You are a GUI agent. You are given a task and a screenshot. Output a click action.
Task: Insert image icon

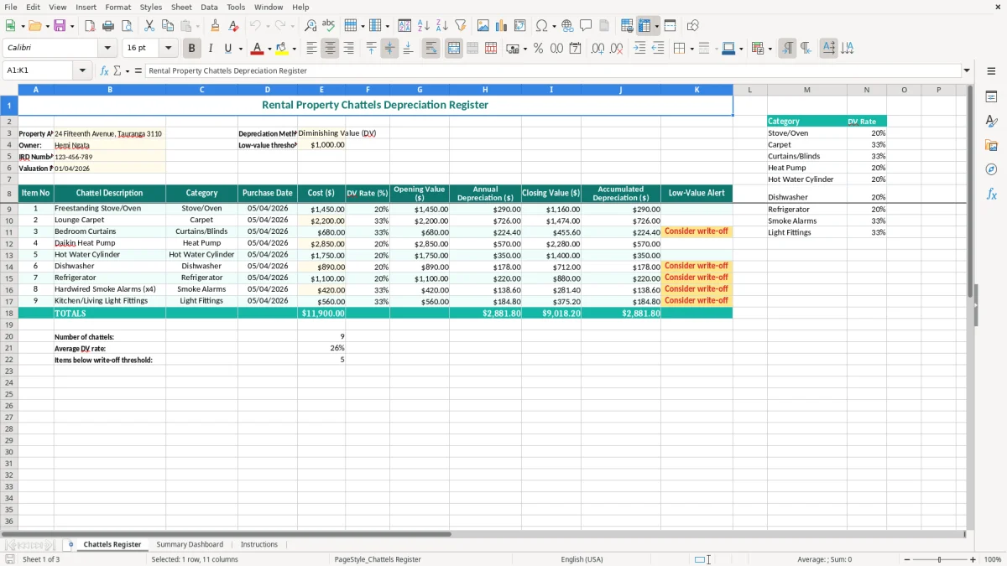483,26
